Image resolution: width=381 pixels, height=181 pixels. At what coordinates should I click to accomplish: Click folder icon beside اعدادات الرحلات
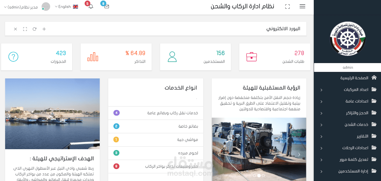pos(374,148)
